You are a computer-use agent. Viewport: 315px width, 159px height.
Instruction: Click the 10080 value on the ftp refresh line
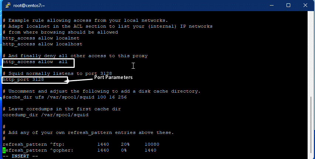click(152, 144)
